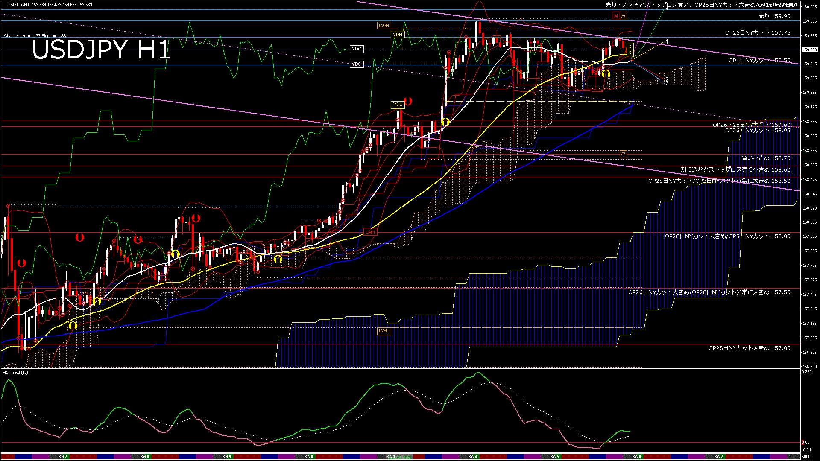The height and width of the screenshot is (461, 820).
Task: Click the 6/20 date marker
Action: [309, 457]
